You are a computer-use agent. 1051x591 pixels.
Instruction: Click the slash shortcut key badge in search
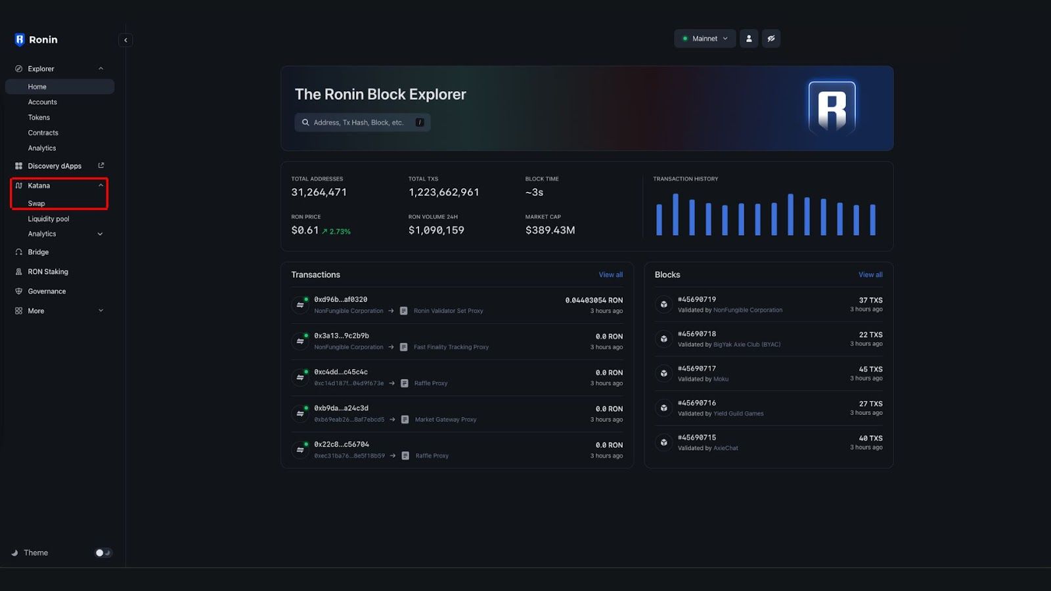[420, 123]
